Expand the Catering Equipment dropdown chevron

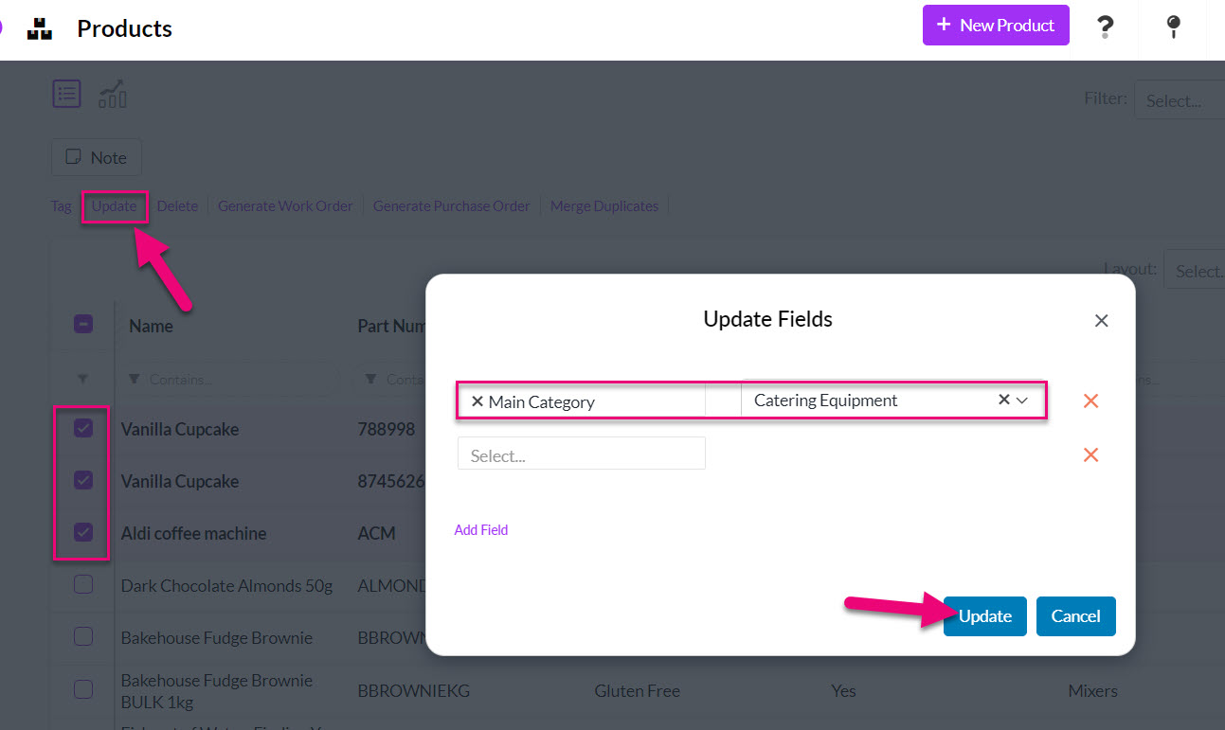tap(1020, 400)
